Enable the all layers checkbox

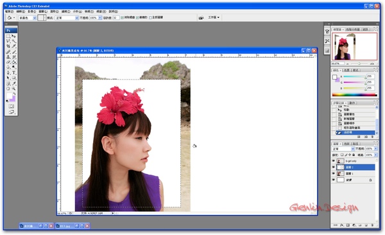pos(151,18)
